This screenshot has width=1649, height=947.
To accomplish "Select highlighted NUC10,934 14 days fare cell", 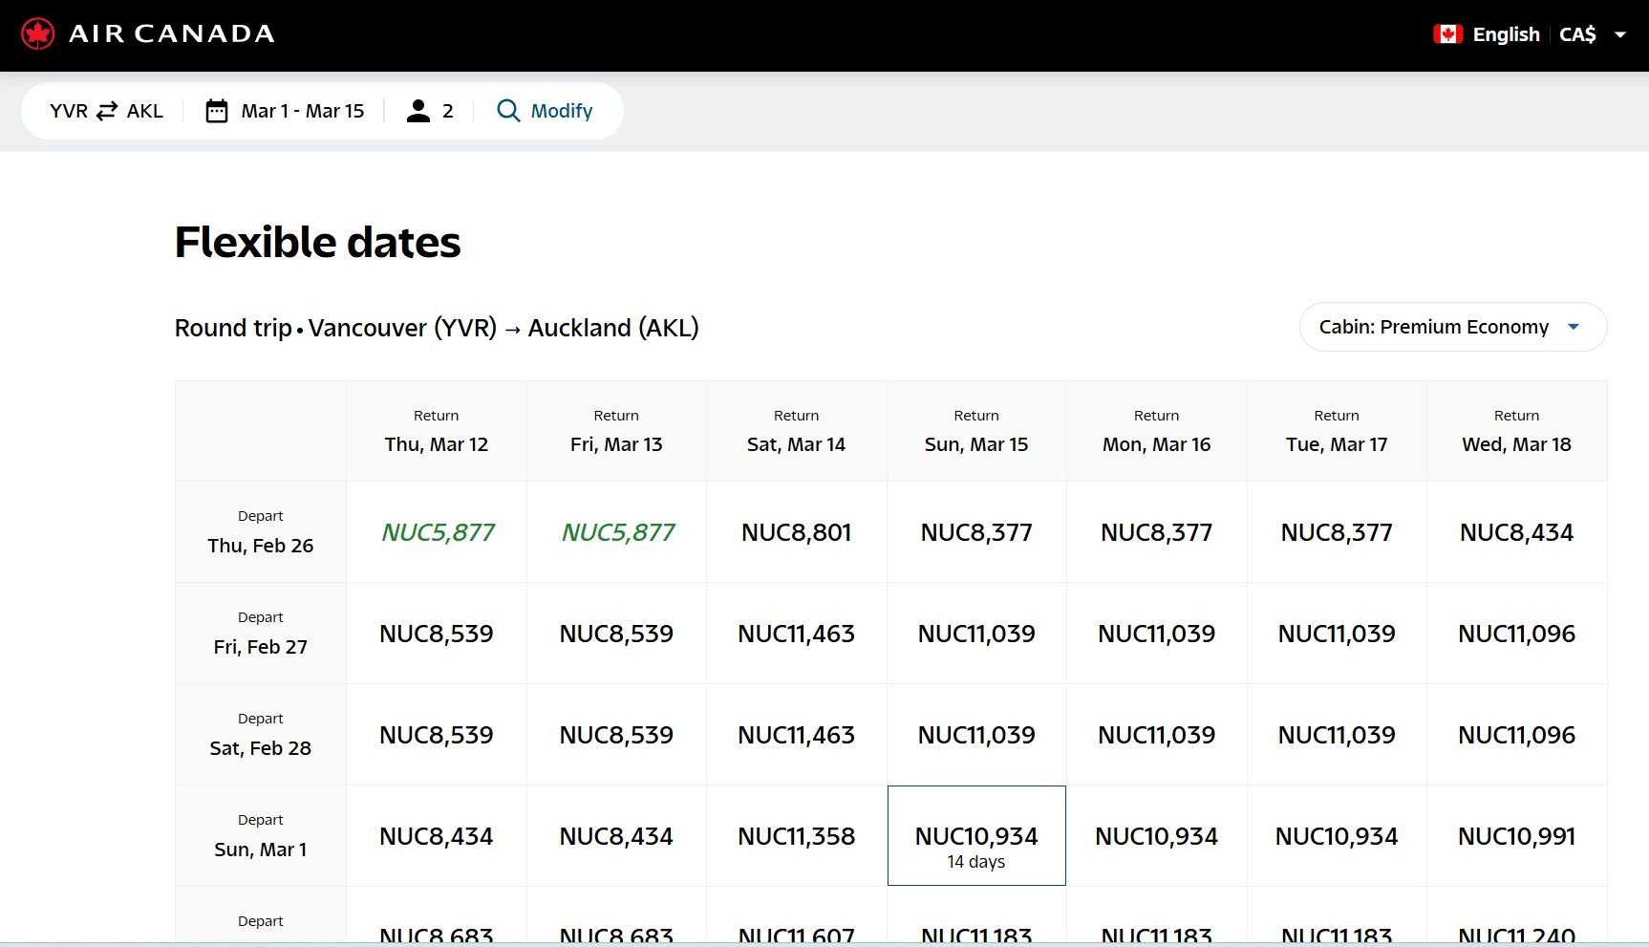I will pyautogui.click(x=976, y=836).
